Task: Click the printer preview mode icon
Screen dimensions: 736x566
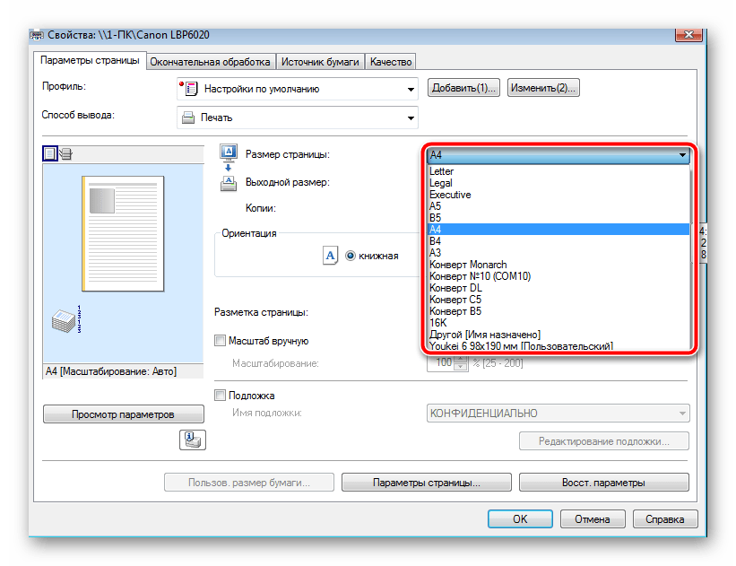Action: (65, 154)
